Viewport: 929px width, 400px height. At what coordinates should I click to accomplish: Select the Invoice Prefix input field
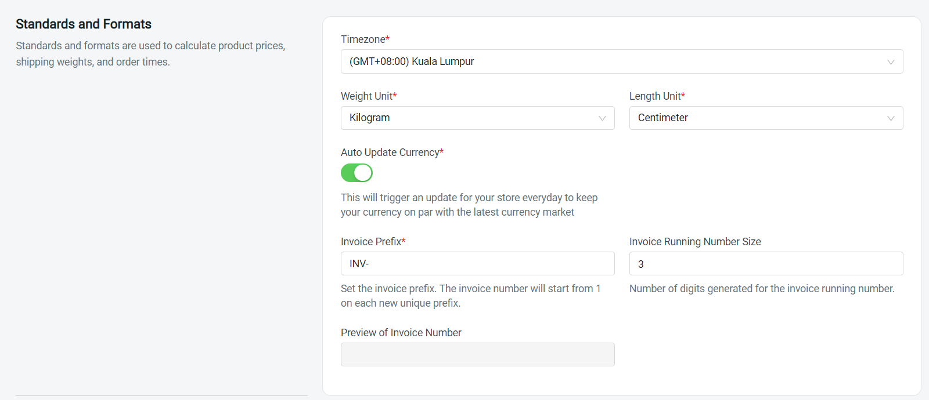[x=477, y=263]
